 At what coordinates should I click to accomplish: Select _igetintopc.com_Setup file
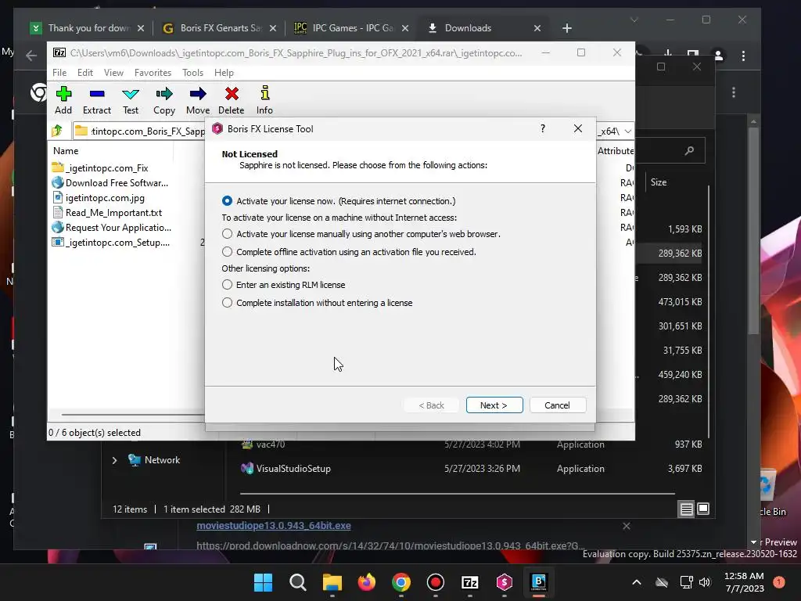(117, 243)
